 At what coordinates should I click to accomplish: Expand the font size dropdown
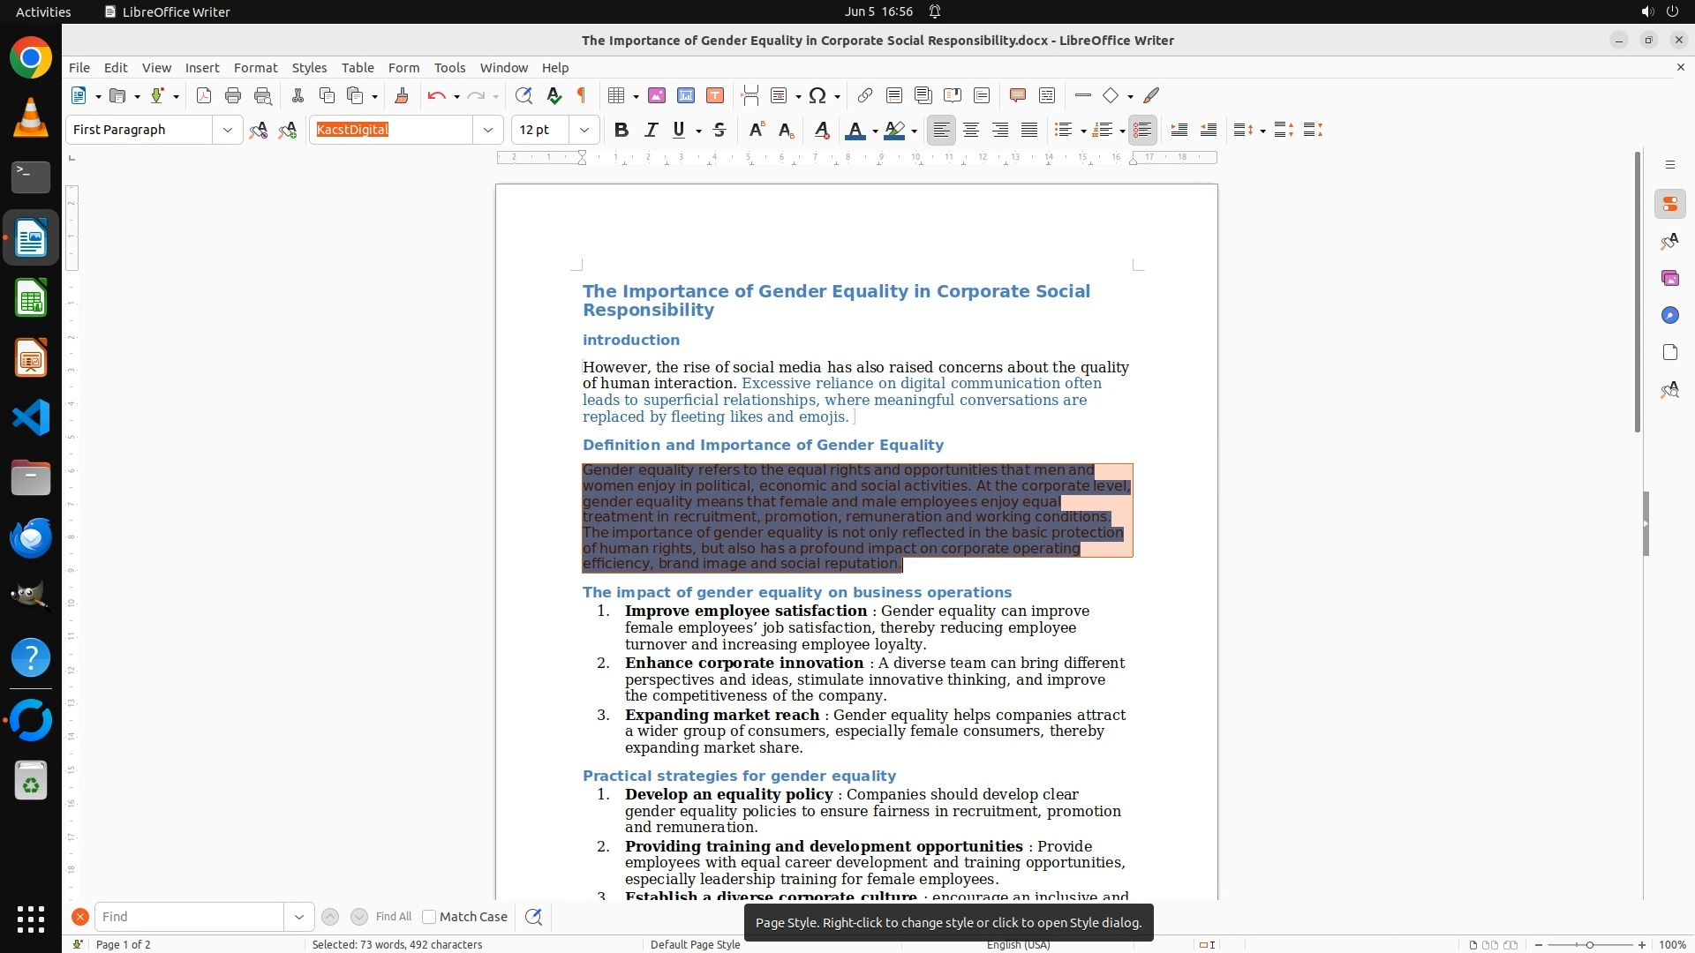pyautogui.click(x=584, y=130)
